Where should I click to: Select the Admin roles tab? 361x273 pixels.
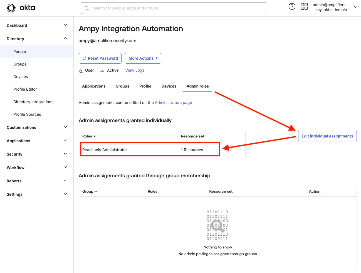197,86
